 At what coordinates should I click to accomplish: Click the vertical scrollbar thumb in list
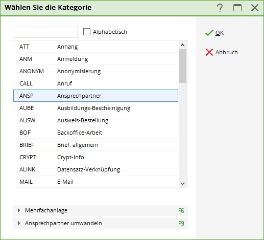click(x=183, y=66)
